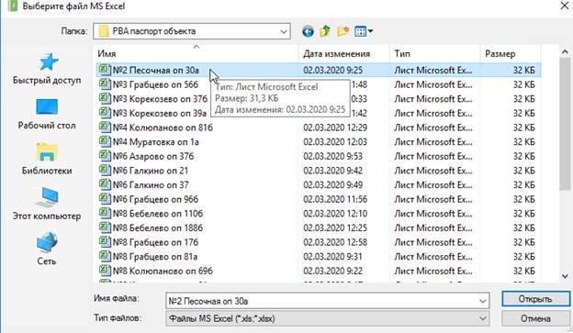The image size is (573, 333).
Task: Click date 02.03.2020 11:56
Action: [335, 199]
